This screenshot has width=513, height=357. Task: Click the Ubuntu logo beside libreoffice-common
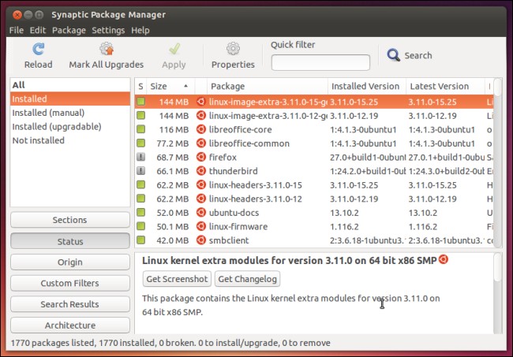click(200, 143)
